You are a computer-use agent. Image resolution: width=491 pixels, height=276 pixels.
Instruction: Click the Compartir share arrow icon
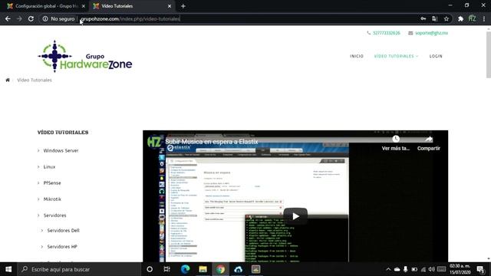coord(429,139)
